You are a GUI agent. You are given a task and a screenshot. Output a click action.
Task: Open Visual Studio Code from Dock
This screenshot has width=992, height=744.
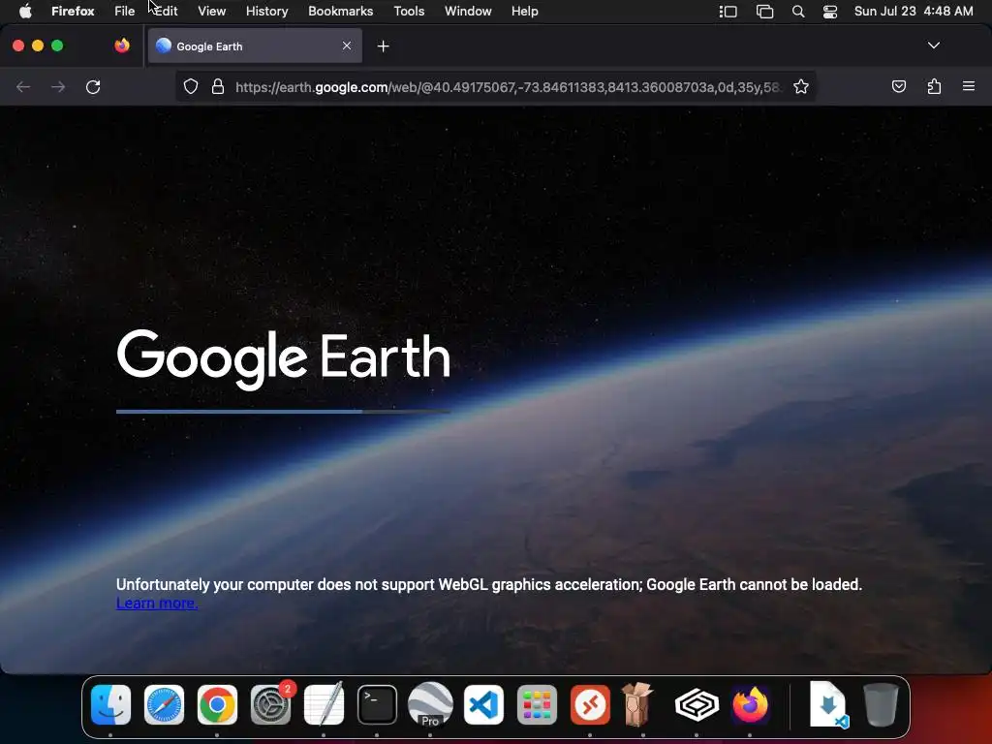point(484,705)
